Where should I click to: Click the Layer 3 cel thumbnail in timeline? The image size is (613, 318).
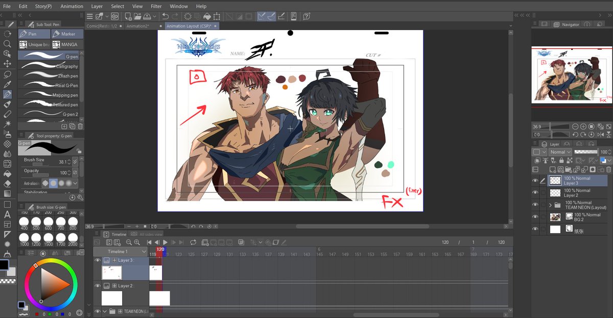click(112, 273)
